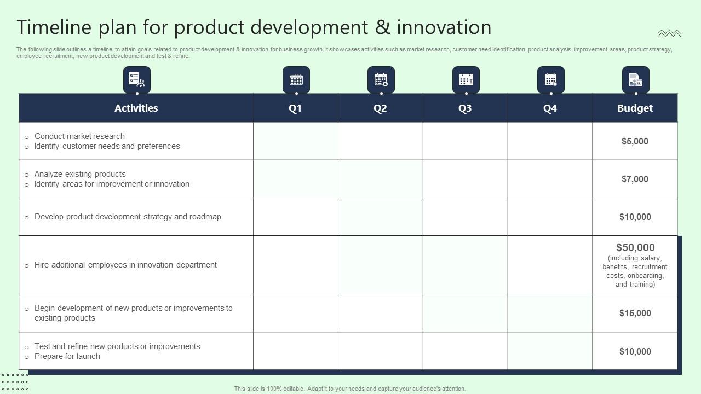The width and height of the screenshot is (701, 394).
Task: Click the activities checklist icon above the Activities column
Action: coord(137,80)
